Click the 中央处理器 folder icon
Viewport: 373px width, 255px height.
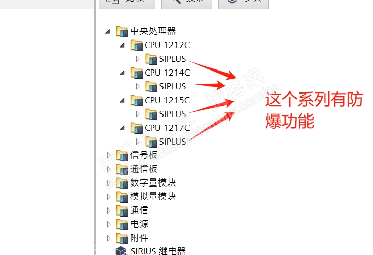pos(122,31)
